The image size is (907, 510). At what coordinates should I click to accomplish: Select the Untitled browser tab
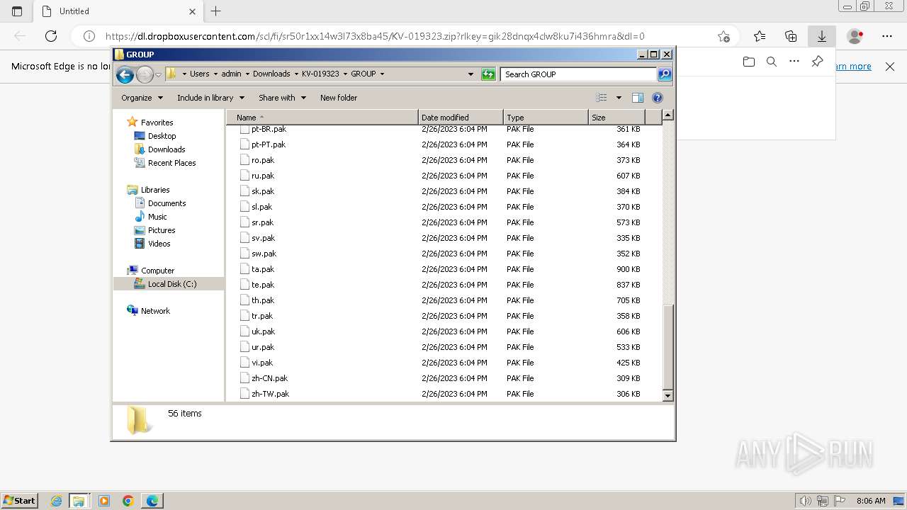(118, 11)
